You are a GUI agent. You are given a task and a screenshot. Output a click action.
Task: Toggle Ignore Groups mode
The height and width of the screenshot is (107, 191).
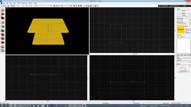[x=31, y=6]
